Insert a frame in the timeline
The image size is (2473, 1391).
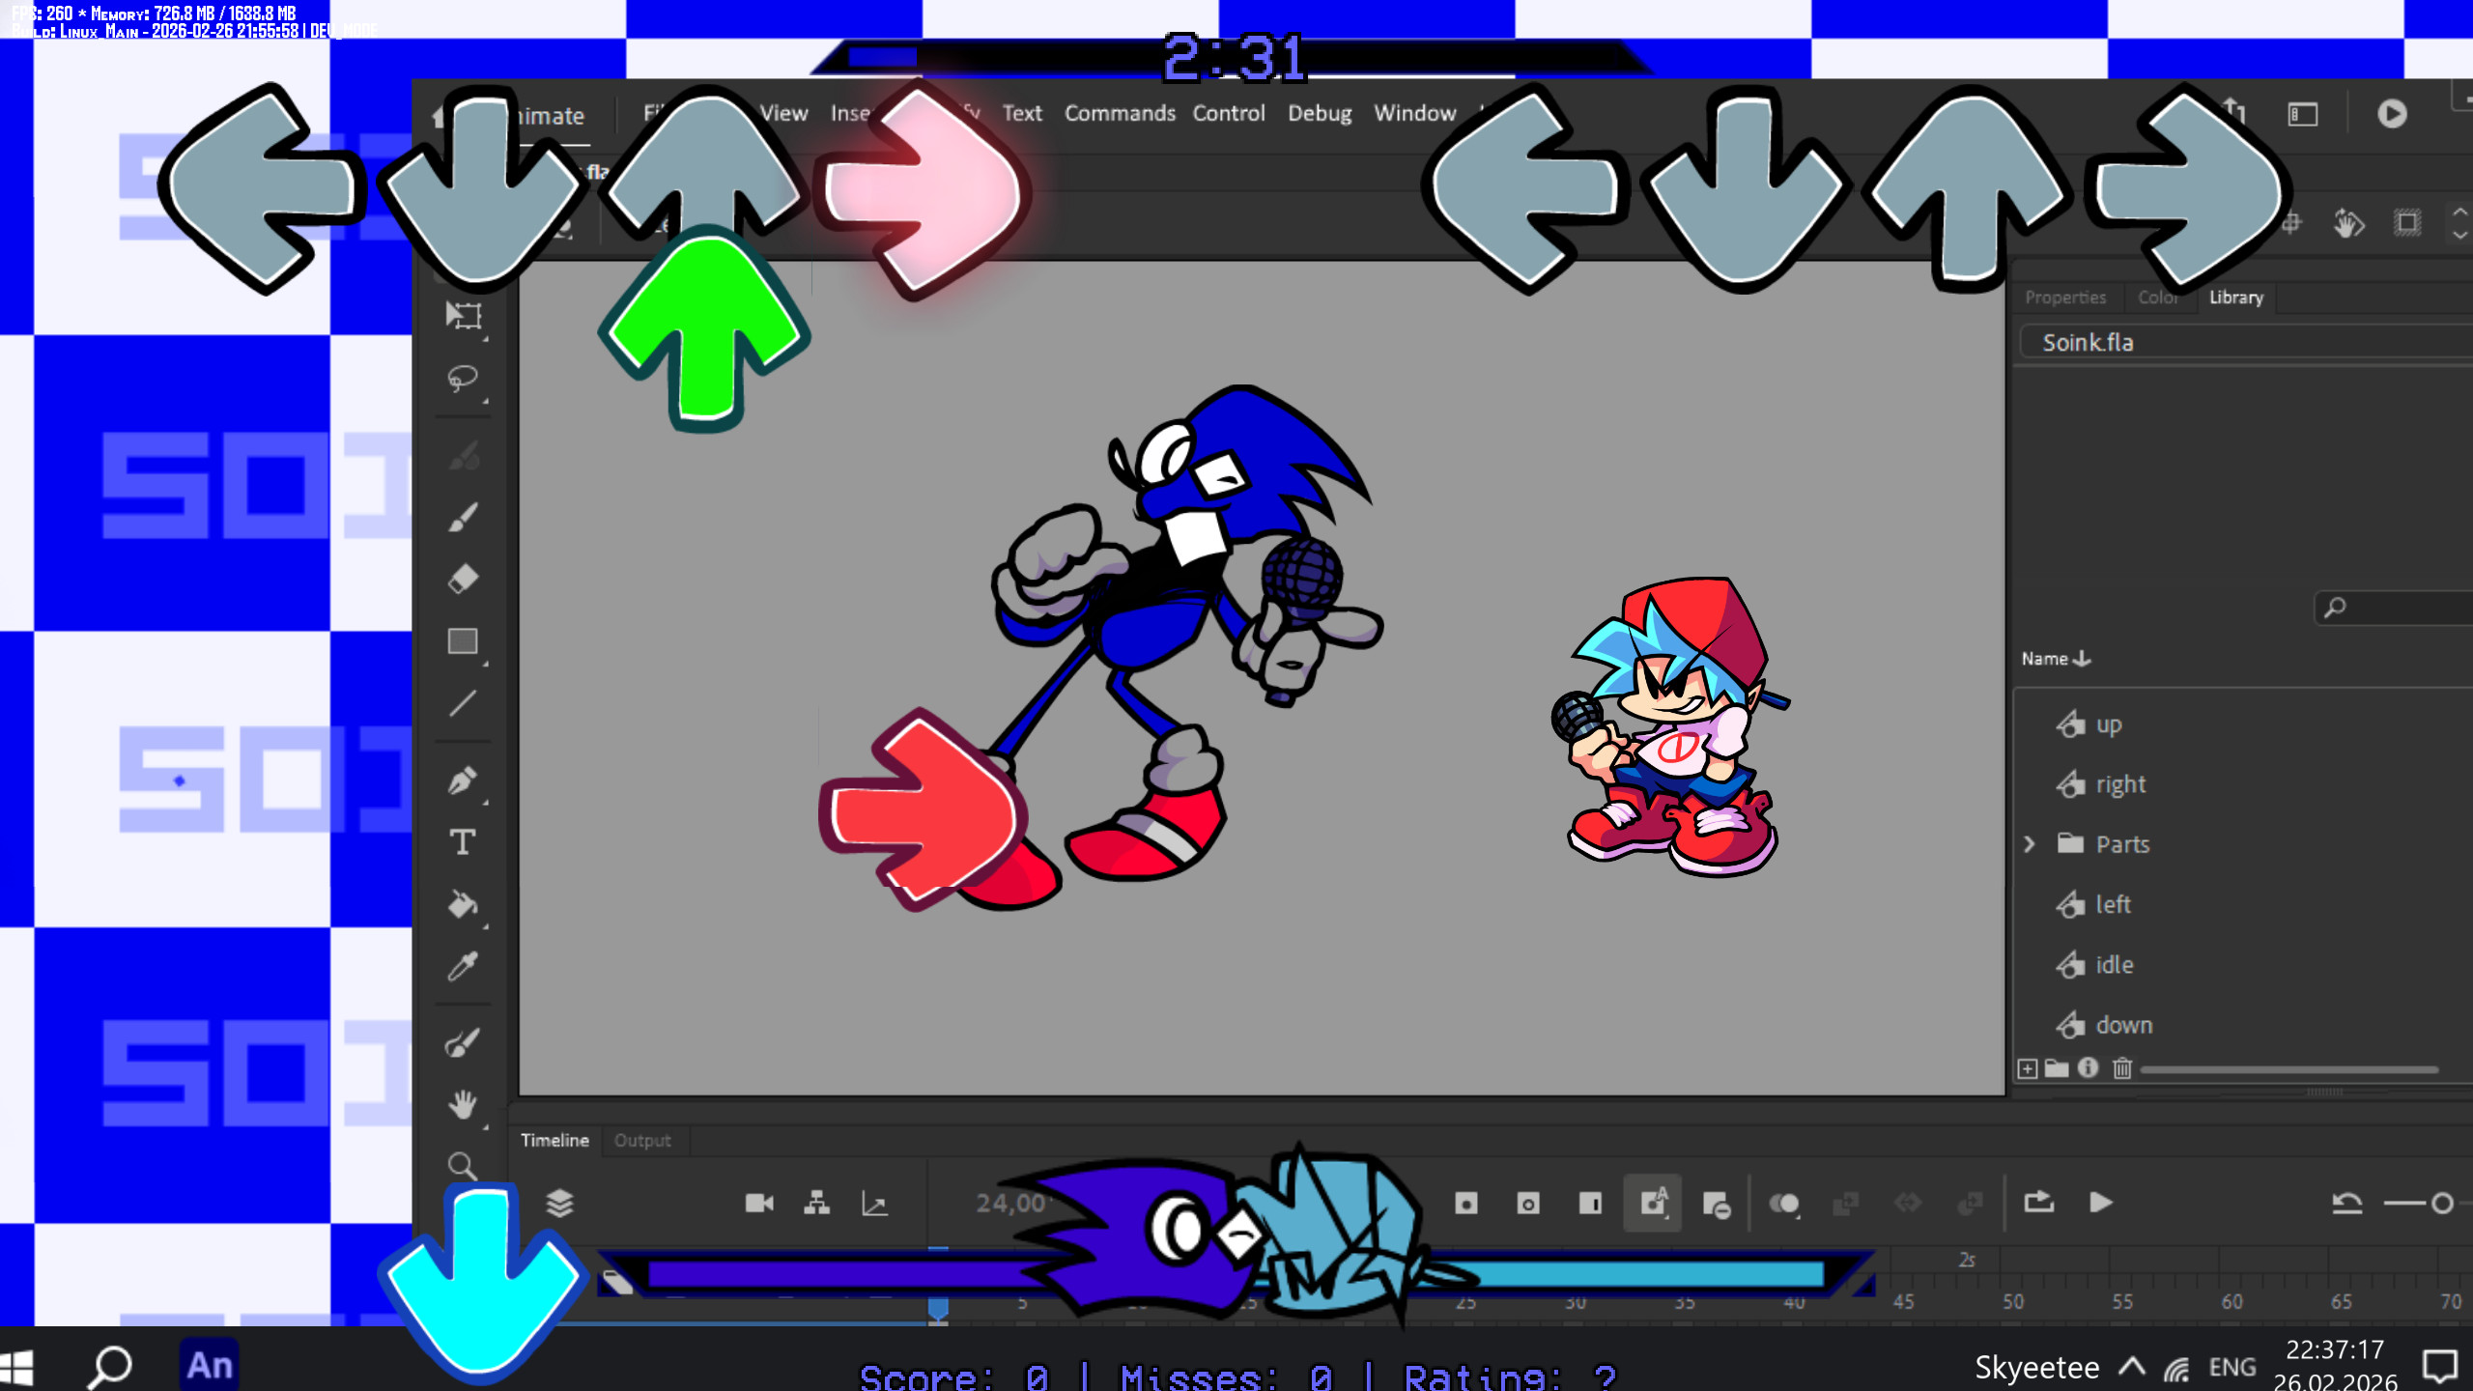(x=1590, y=1204)
